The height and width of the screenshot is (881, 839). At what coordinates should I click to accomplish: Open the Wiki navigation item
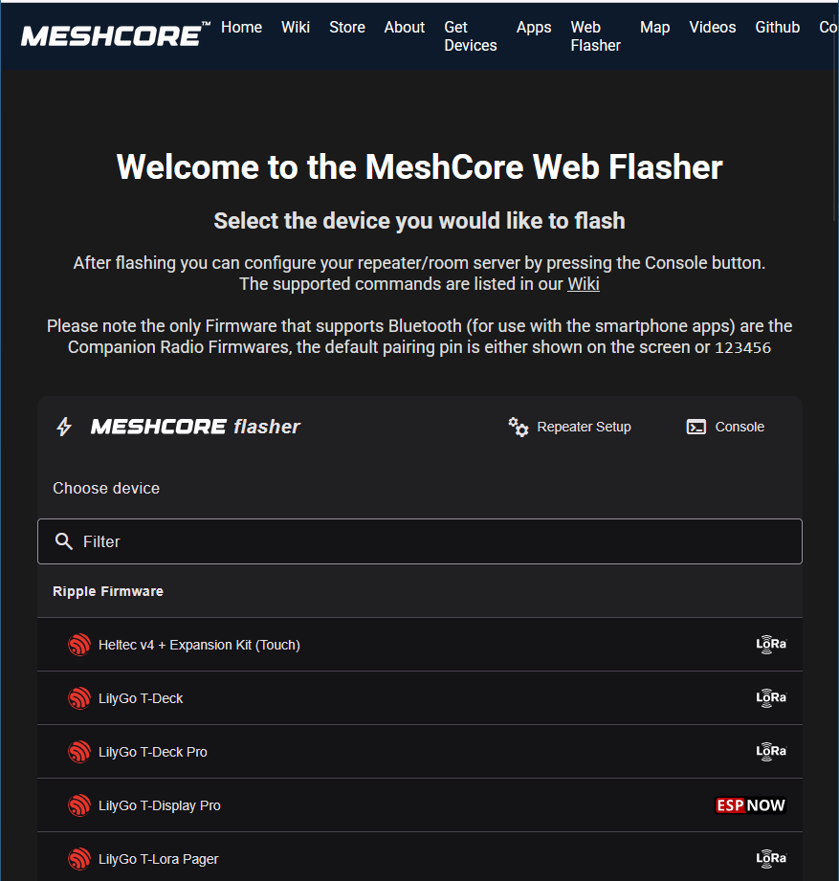pos(296,27)
